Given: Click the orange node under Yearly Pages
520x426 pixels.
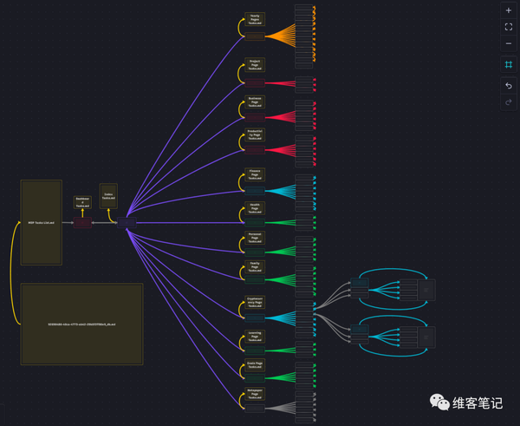Looking at the screenshot, I should (255, 36).
